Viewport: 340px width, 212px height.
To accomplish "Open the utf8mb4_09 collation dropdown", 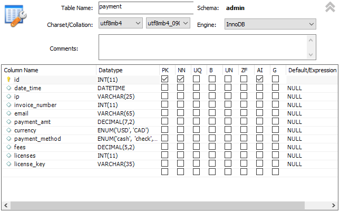I will click(168, 24).
